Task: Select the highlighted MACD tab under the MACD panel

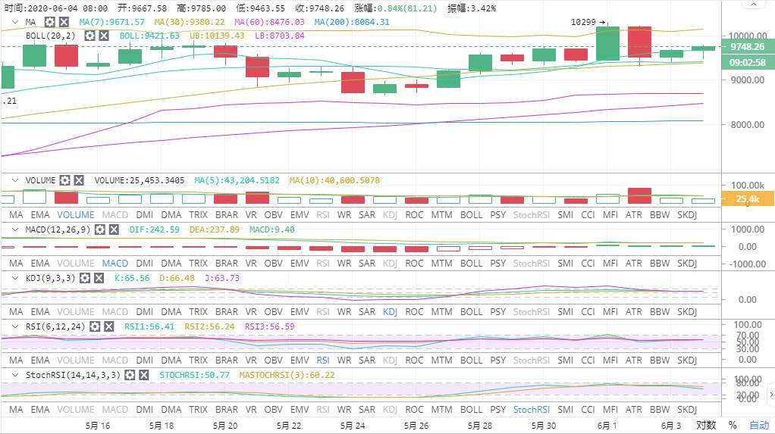Action: coord(115,264)
